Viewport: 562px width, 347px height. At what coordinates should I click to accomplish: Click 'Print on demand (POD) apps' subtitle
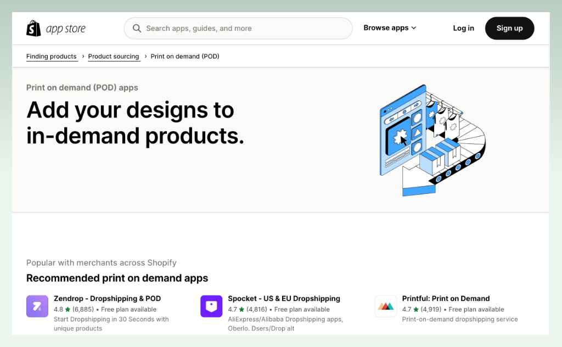coord(82,88)
